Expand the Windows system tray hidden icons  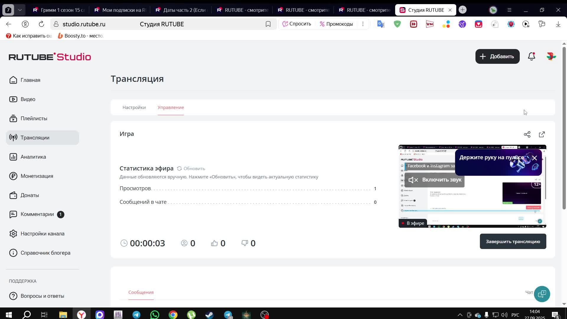(x=460, y=315)
